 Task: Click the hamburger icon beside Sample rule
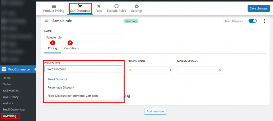46,21
